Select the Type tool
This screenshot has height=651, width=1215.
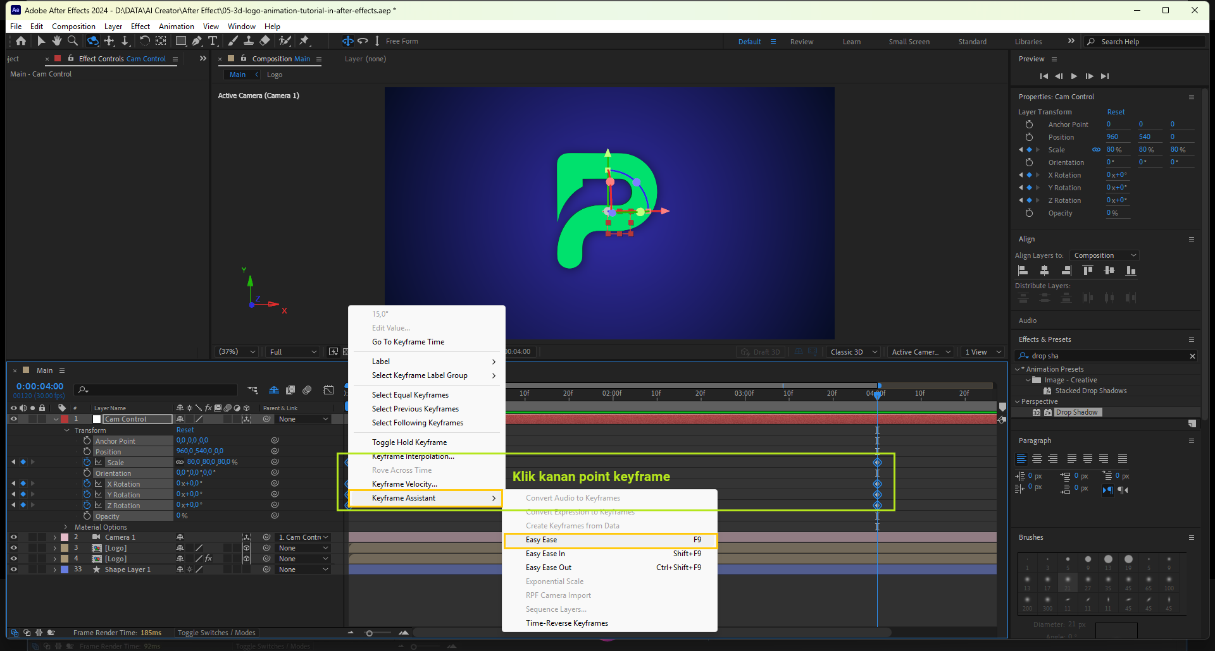(213, 41)
